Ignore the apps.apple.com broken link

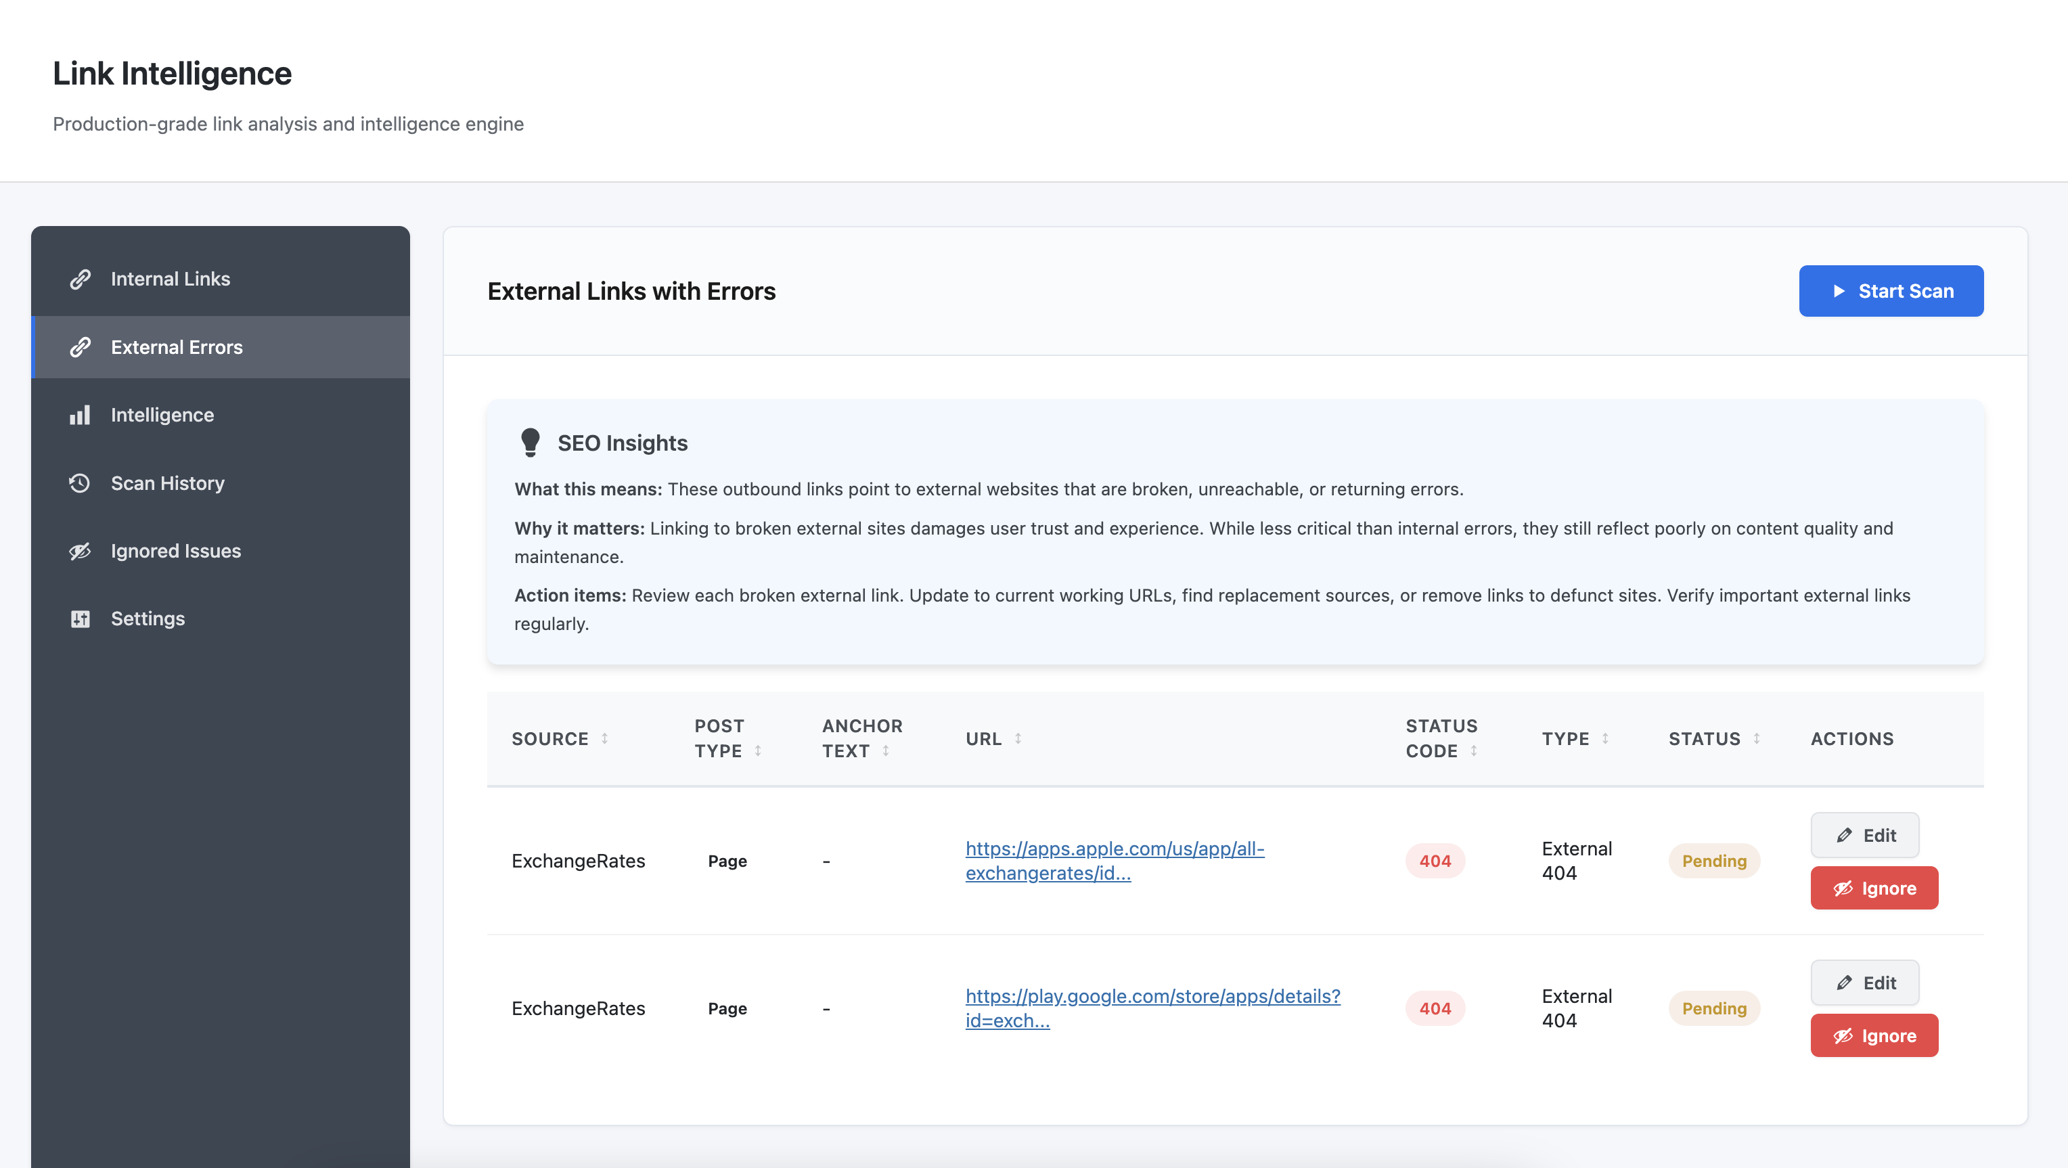click(x=1874, y=888)
